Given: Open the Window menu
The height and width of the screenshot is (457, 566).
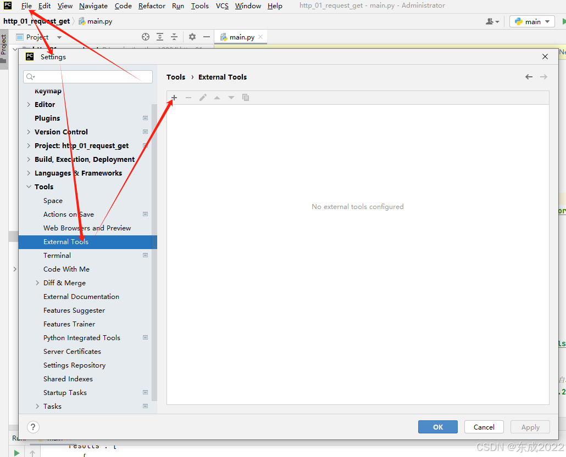Looking at the screenshot, I should click(x=248, y=6).
